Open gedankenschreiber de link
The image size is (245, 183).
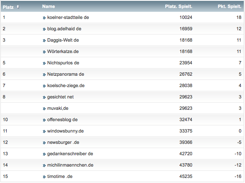pos(70,154)
